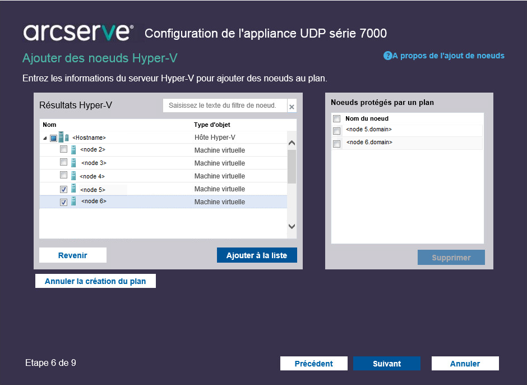Viewport: 527px width, 385px height.
Task: Select the <Hostname> tree row
Action: [x=163, y=137]
